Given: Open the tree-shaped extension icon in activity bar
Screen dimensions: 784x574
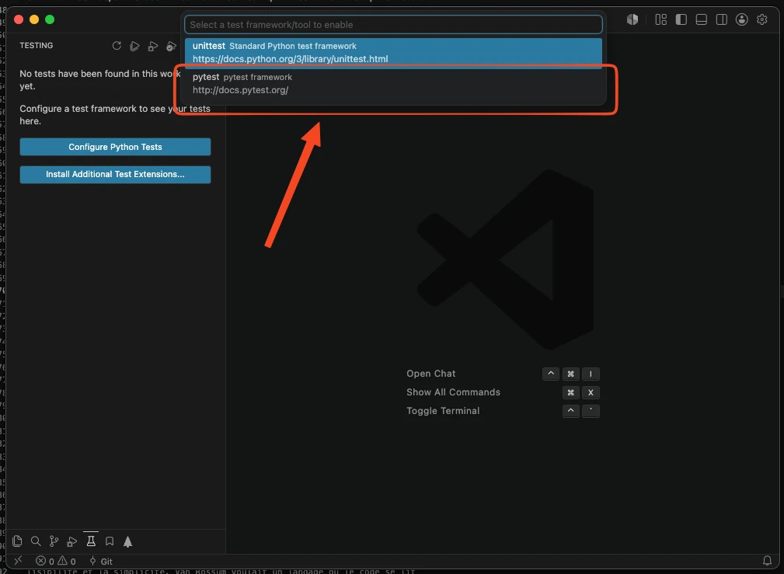Looking at the screenshot, I should point(128,541).
